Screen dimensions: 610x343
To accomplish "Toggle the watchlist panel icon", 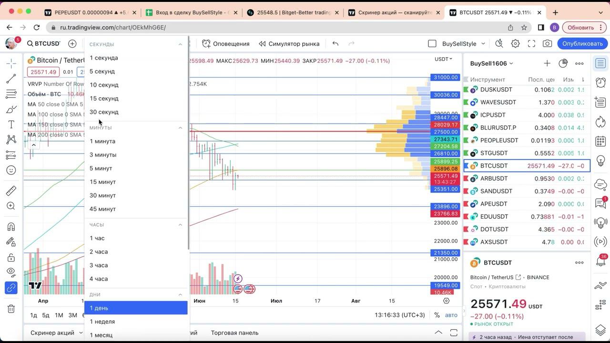I will 600,63.
